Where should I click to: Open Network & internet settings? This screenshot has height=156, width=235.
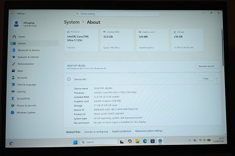tap(35, 57)
